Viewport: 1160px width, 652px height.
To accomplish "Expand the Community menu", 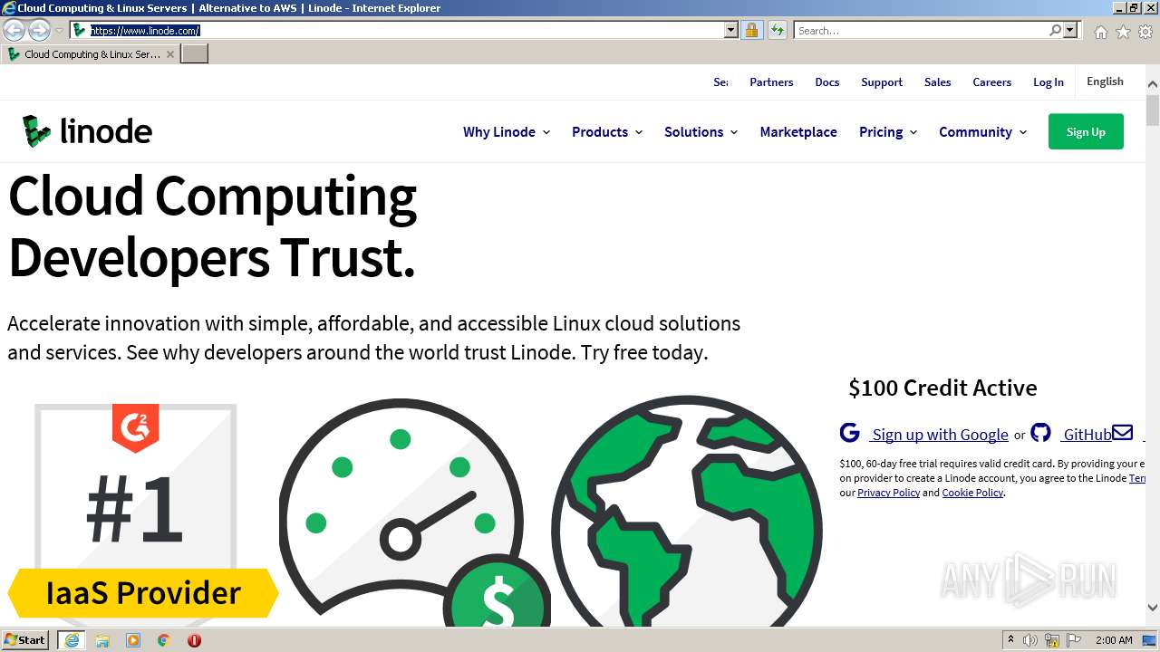I will point(983,131).
